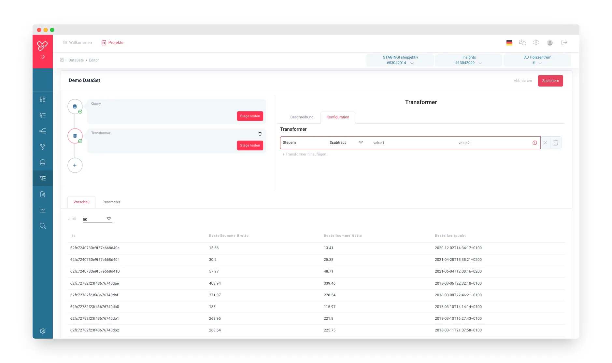Clear the Steuern transformer row with X
The height and width of the screenshot is (363, 612).
point(545,143)
